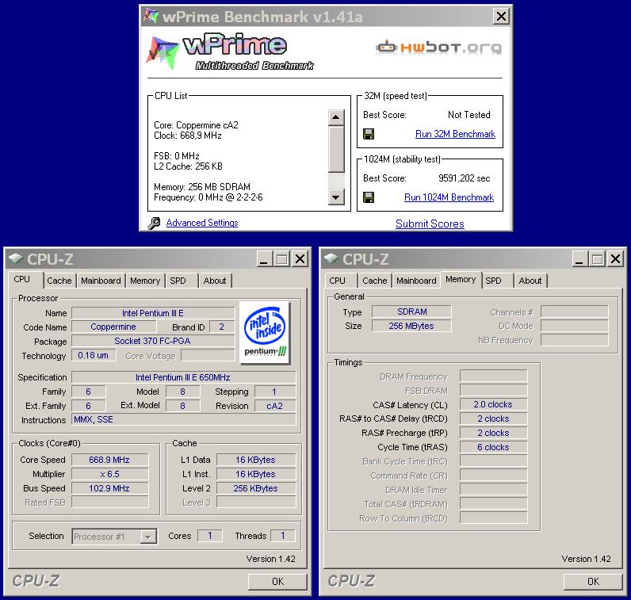Click memory Type field 'SDRAM'
Screen dimensions: 631x600
(411, 311)
